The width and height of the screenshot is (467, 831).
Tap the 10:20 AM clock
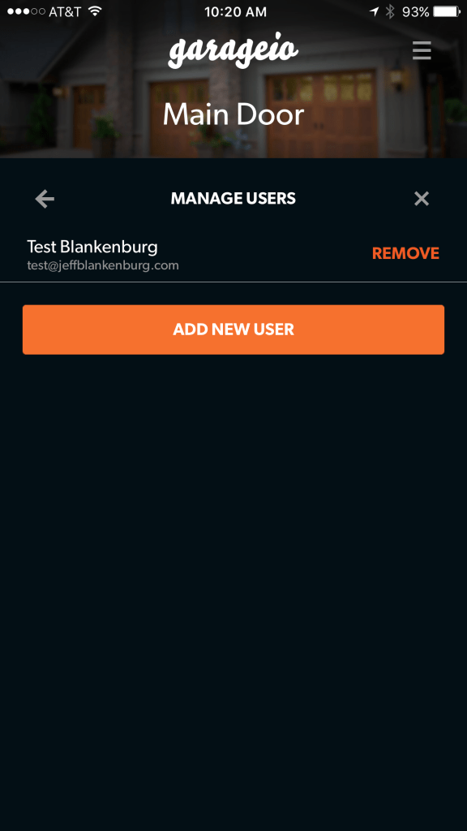point(236,11)
